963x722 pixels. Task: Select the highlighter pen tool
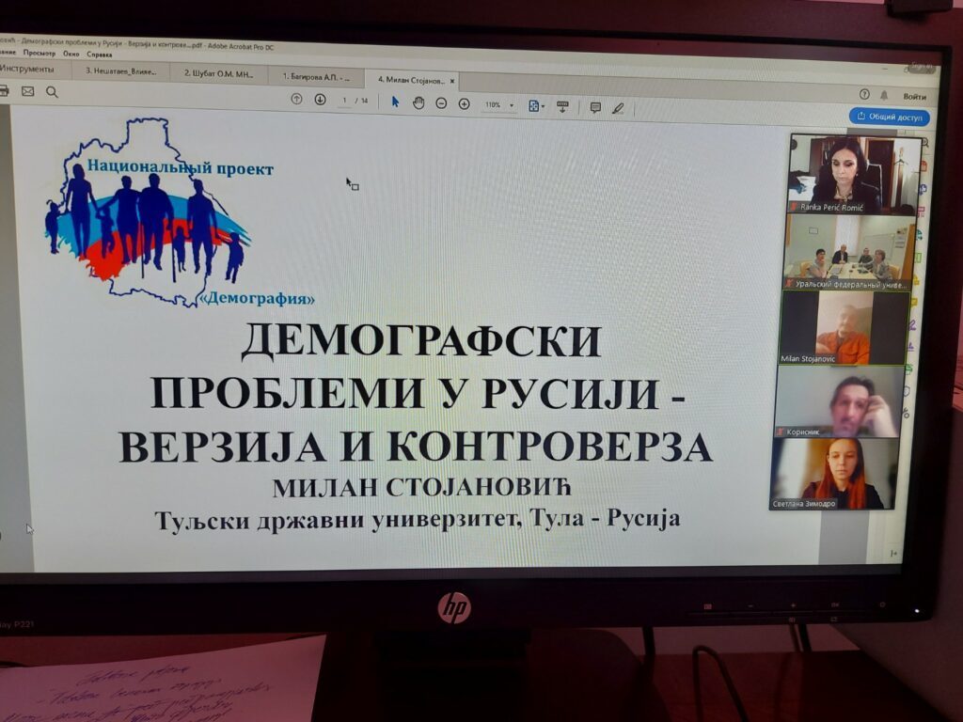pyautogui.click(x=618, y=108)
